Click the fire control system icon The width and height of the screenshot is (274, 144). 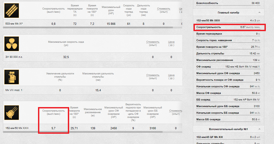point(12,77)
